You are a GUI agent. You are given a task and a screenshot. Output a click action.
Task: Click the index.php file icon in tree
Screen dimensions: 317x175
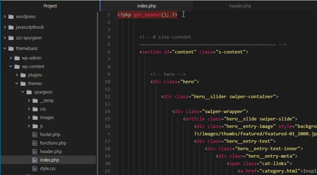pos(35,160)
